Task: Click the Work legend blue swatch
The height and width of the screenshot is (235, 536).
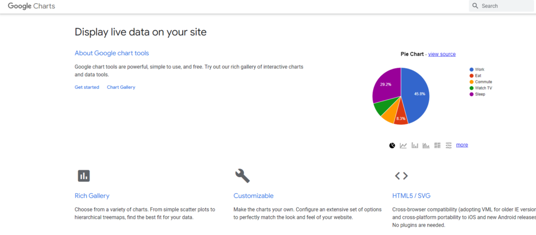Action: tap(472, 69)
